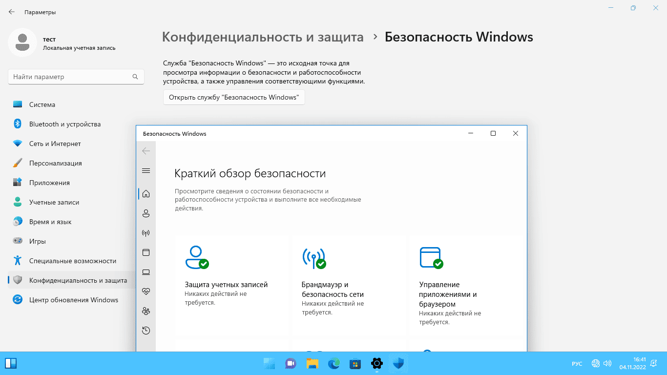The width and height of the screenshot is (667, 375).
Task: Open App & browser control sidebar icon
Action: 146,252
